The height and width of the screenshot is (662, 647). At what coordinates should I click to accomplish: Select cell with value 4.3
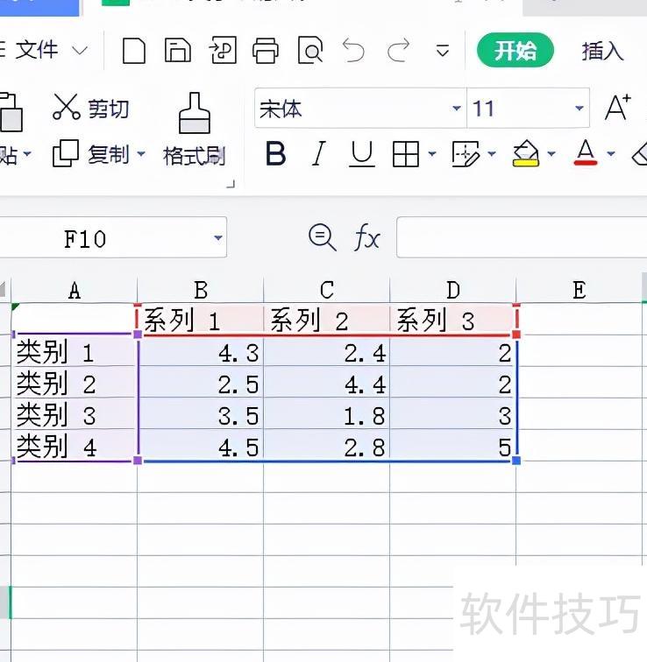pyautogui.click(x=201, y=351)
